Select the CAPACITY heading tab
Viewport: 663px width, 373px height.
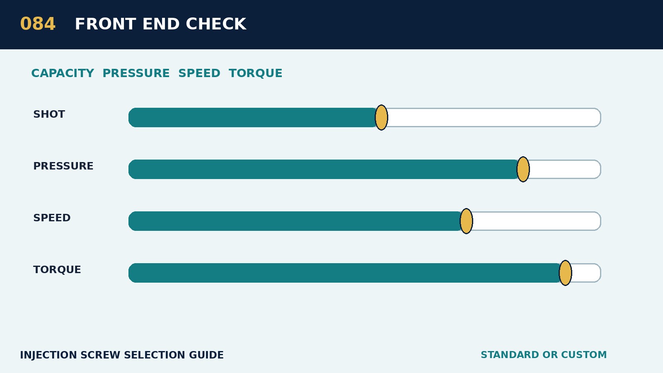click(x=63, y=73)
